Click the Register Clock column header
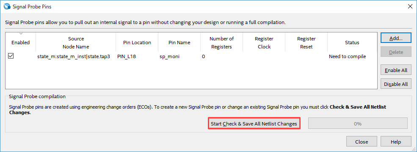The height and width of the screenshot is (152, 417). pos(264,43)
